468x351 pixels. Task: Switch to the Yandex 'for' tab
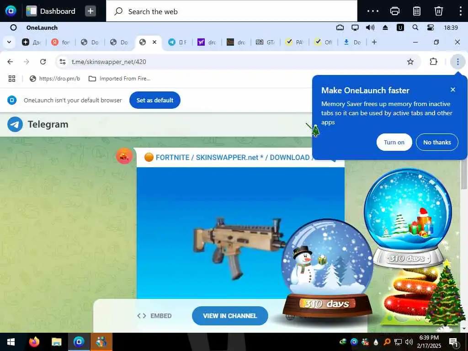(60, 43)
